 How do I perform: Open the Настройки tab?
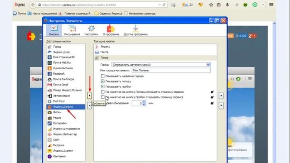click(91, 30)
